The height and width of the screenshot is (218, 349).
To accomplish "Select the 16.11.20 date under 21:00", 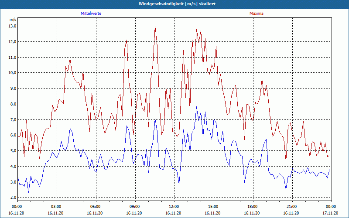I will [x=291, y=213].
